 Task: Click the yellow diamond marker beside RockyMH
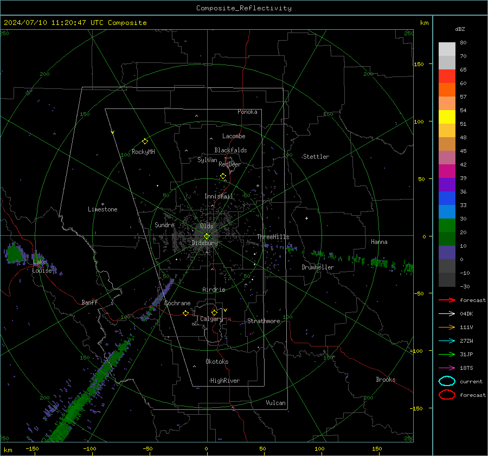[x=145, y=142]
